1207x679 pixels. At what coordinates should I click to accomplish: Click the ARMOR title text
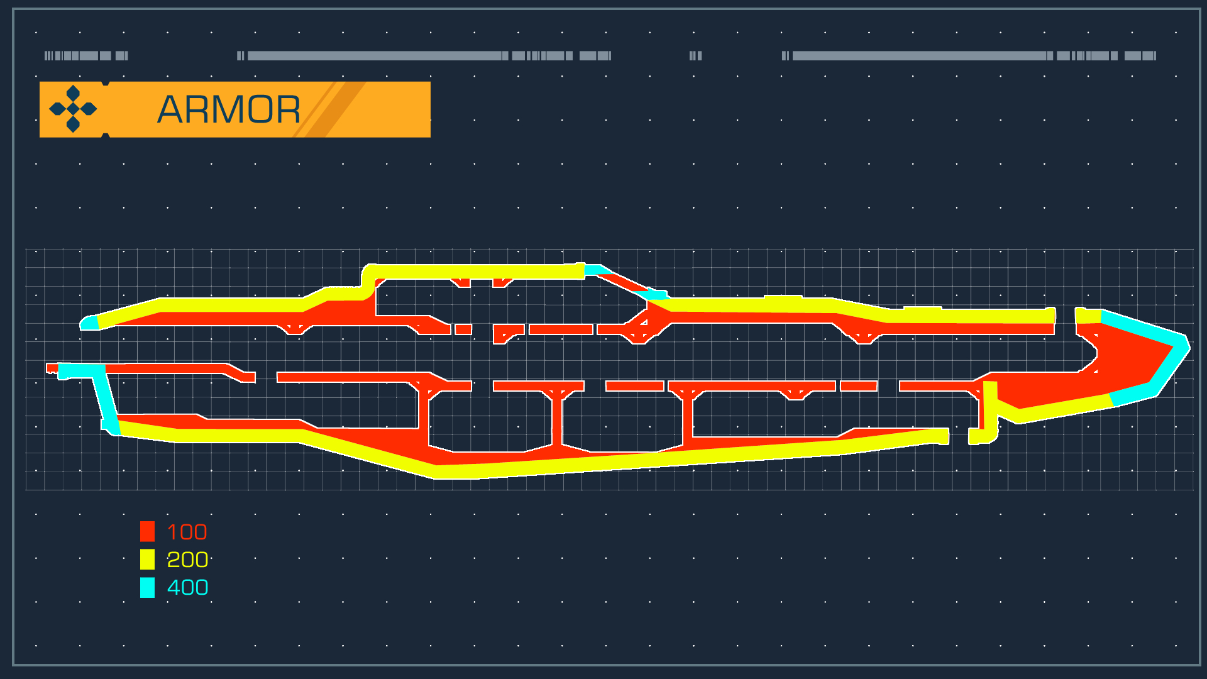coord(229,110)
